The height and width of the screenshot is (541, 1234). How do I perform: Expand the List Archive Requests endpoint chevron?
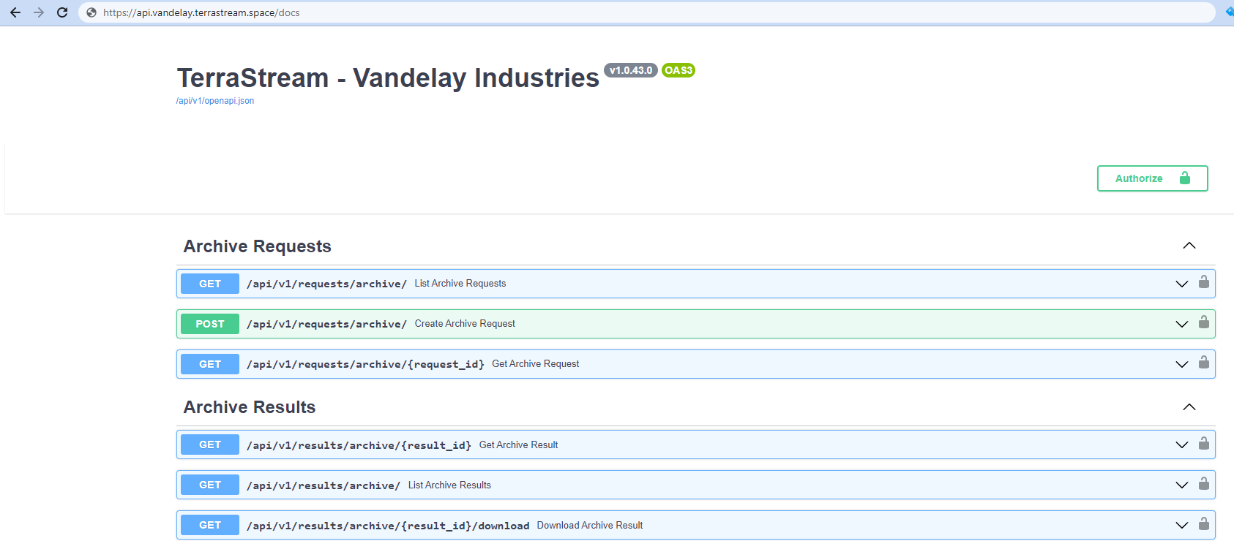[1182, 284]
